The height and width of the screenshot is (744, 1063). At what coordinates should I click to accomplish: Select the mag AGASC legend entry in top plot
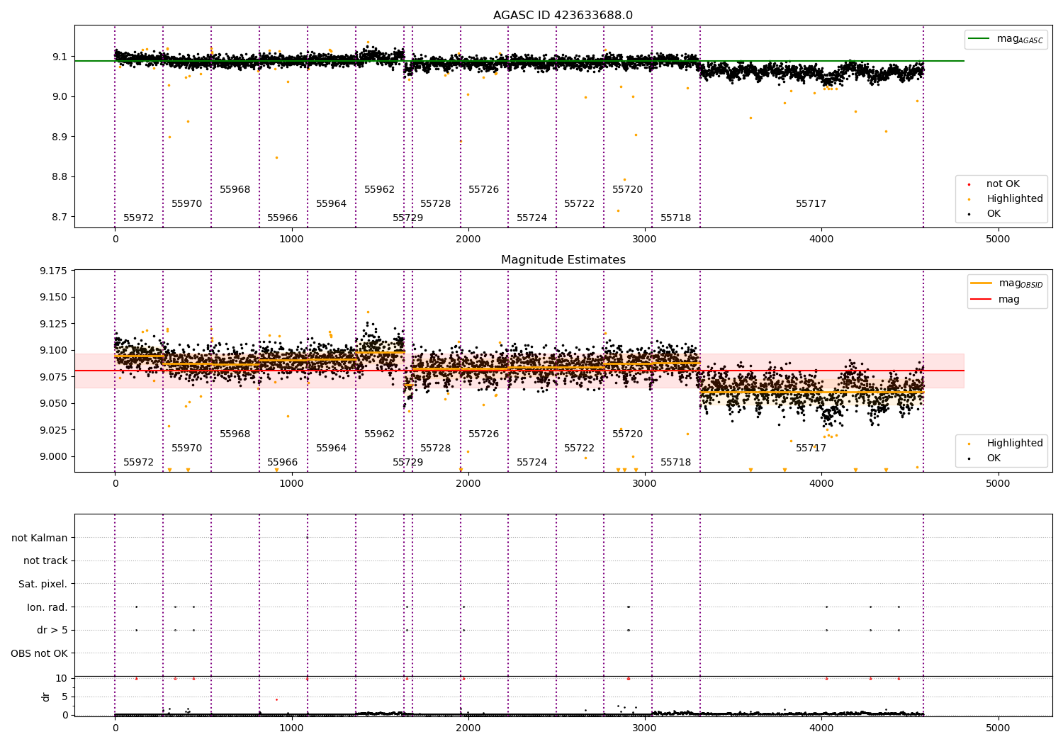[1006, 39]
